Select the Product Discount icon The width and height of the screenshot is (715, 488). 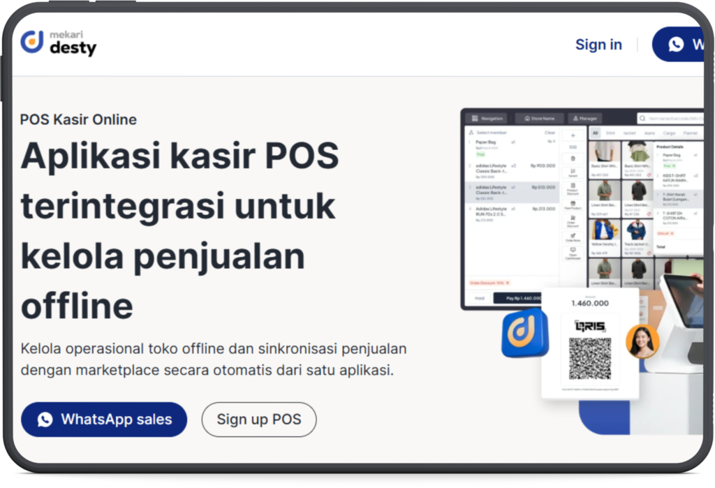tap(573, 188)
